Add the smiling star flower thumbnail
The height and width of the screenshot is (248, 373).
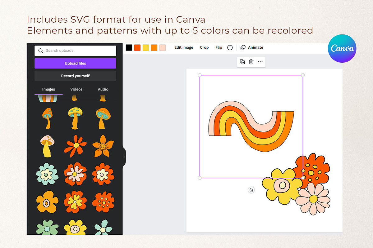[103, 146]
